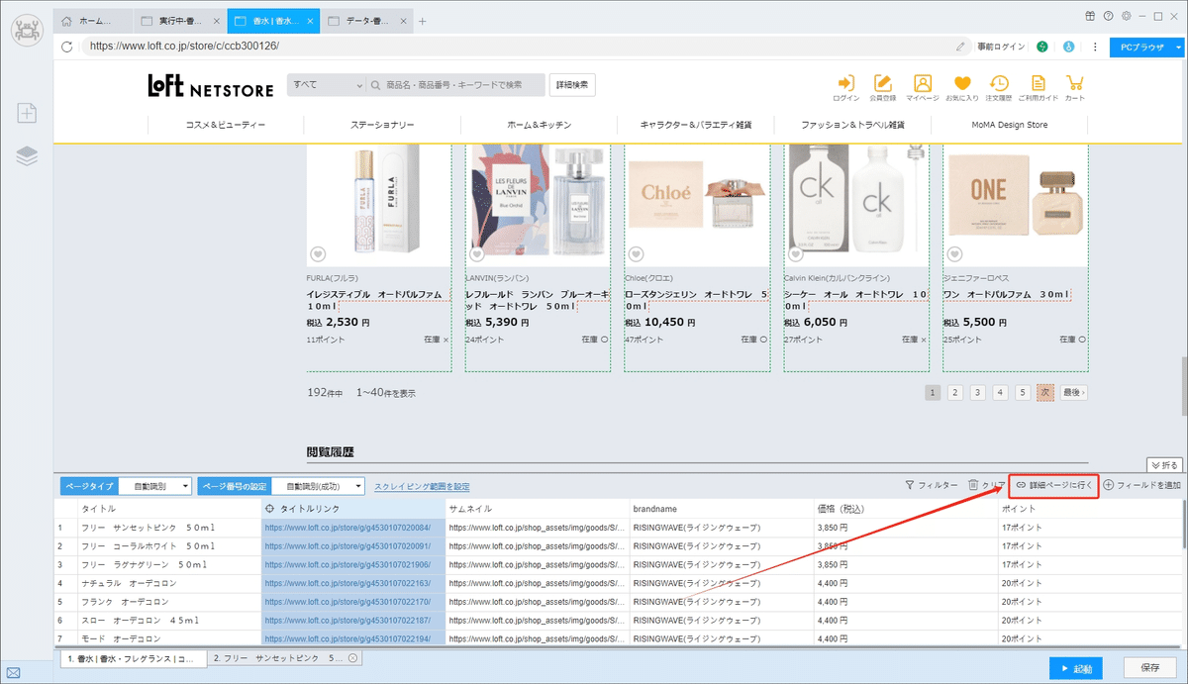Open the 注文履歴 icon
Screen dimensions: 1188x684
pyautogui.click(x=1000, y=88)
